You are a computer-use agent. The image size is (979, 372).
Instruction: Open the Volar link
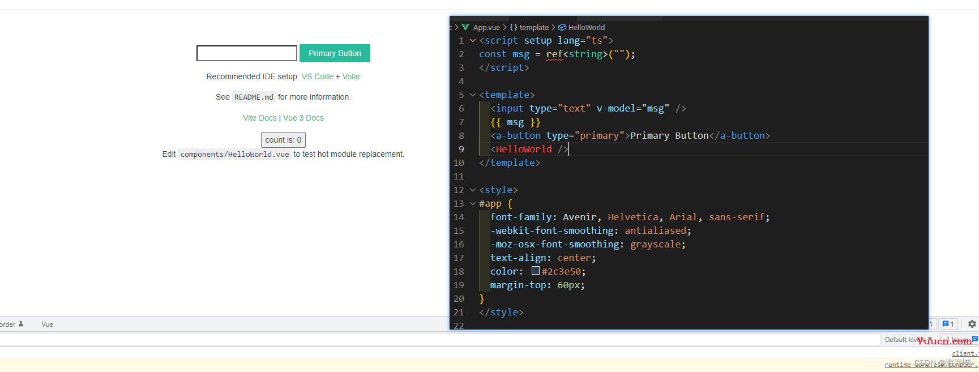(x=351, y=76)
